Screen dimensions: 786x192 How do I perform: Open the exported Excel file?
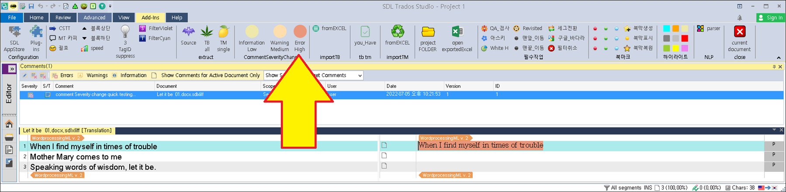point(457,38)
